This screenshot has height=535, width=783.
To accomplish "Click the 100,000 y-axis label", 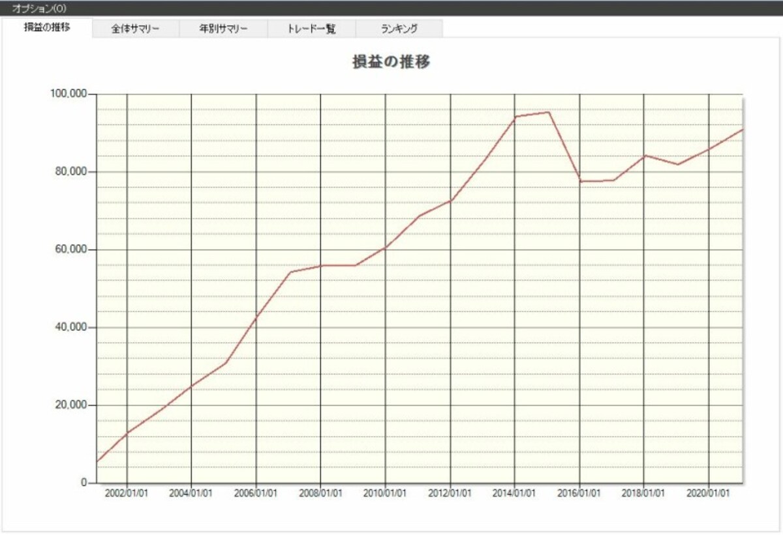I will [x=69, y=94].
